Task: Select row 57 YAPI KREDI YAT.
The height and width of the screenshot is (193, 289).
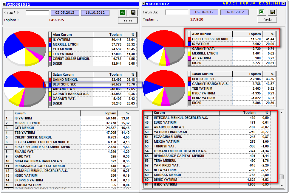Action: tap(207, 165)
